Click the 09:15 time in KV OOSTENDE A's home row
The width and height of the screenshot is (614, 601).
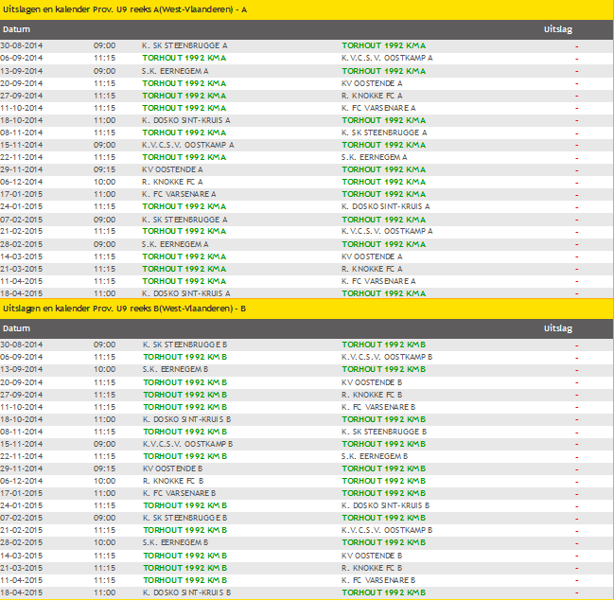pos(105,169)
